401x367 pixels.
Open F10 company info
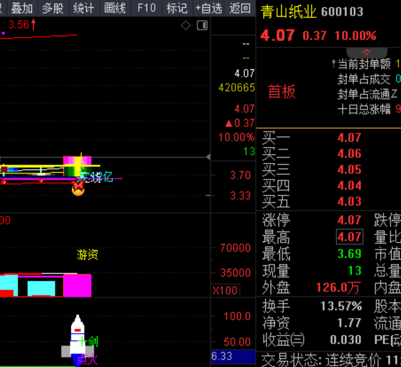tap(146, 8)
